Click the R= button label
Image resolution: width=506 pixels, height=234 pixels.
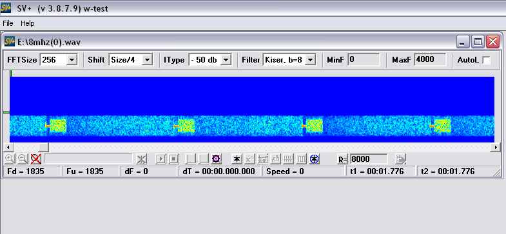[x=343, y=159]
